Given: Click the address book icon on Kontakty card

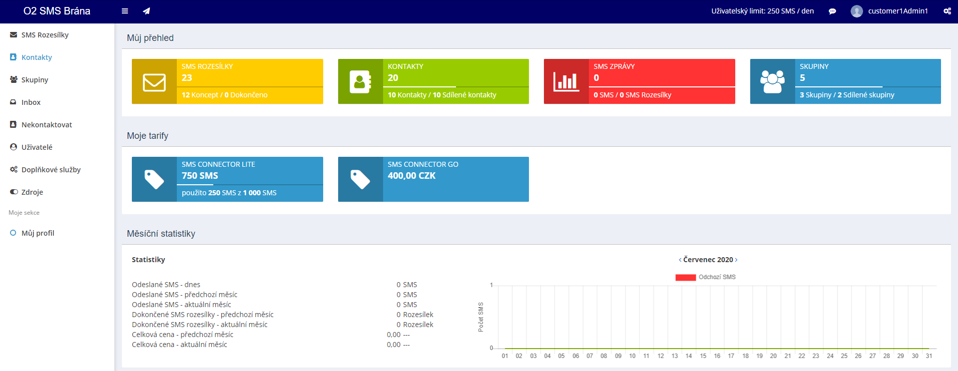Looking at the screenshot, I should tap(360, 82).
